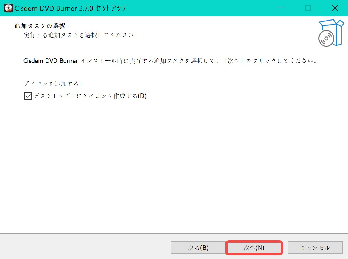
Task: Minimize the setup window
Action: pyautogui.click(x=281, y=8)
